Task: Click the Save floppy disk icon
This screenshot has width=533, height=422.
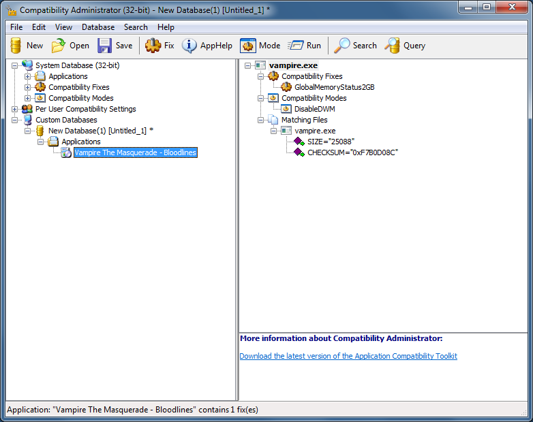Action: [x=104, y=46]
